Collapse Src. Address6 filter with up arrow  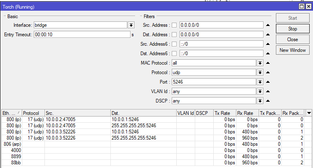pos(268,44)
